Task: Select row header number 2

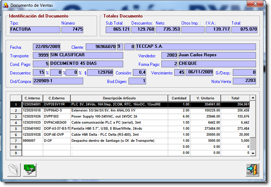Action: (16, 111)
